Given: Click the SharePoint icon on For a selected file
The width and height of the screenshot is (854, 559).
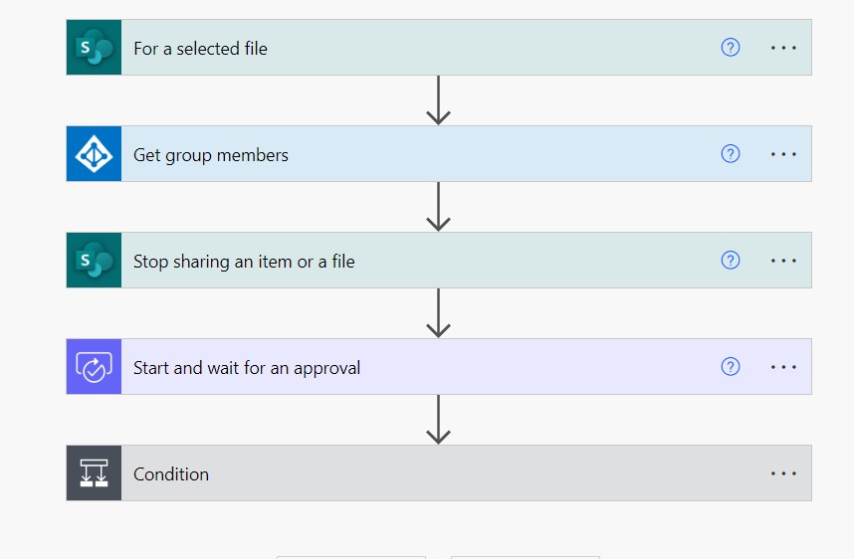Looking at the screenshot, I should [x=94, y=48].
